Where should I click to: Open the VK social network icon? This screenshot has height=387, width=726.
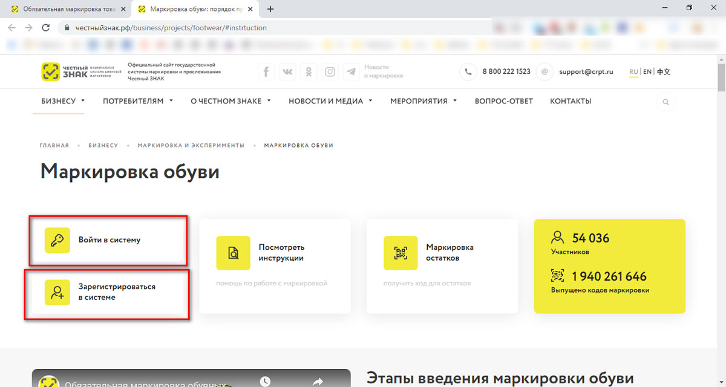tap(287, 72)
